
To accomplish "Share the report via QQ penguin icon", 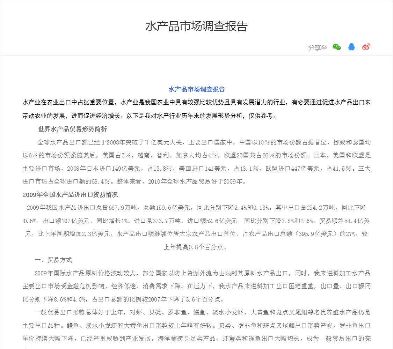I will tap(351, 47).
